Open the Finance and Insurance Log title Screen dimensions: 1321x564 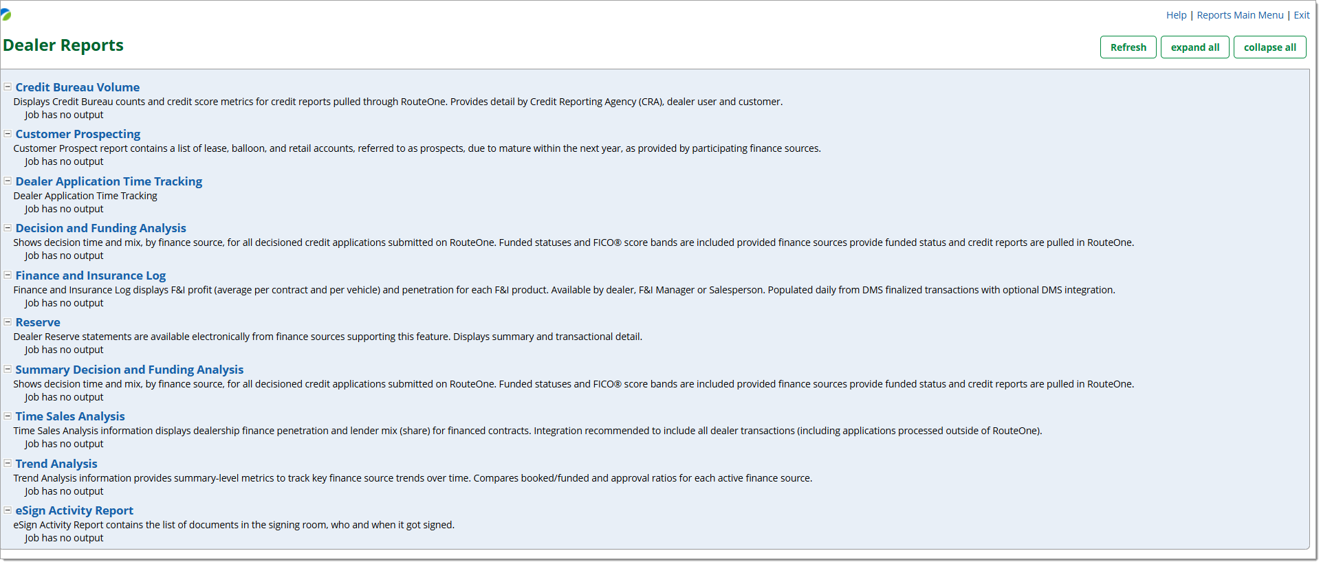pos(91,275)
